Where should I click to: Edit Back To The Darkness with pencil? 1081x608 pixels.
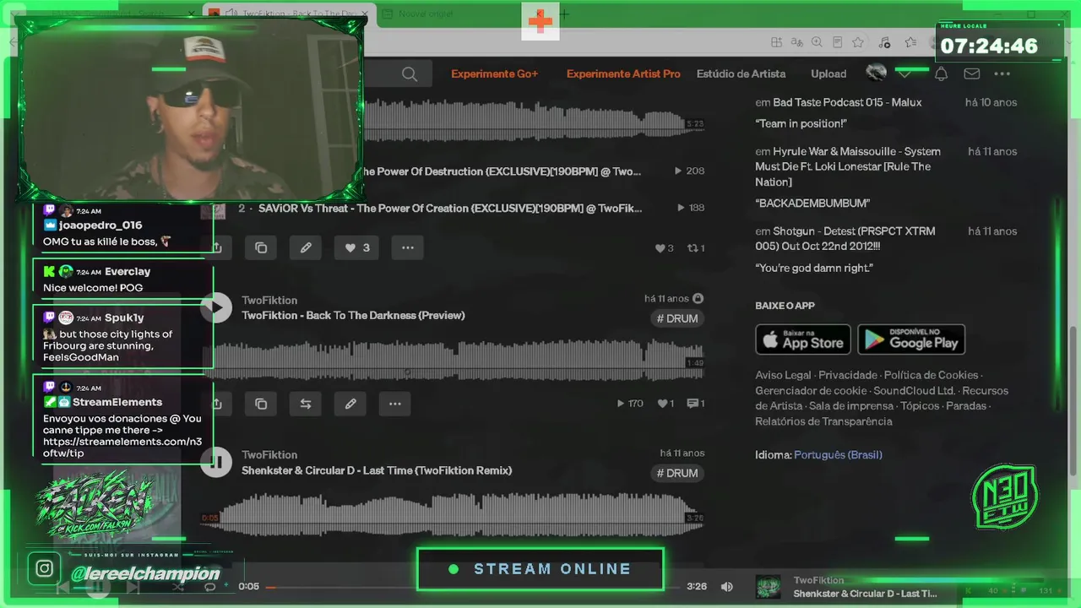pos(350,404)
